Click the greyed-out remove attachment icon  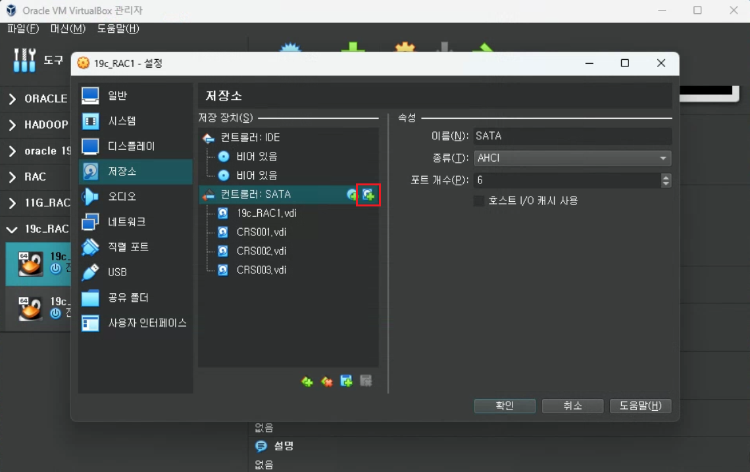pyautogui.click(x=366, y=381)
